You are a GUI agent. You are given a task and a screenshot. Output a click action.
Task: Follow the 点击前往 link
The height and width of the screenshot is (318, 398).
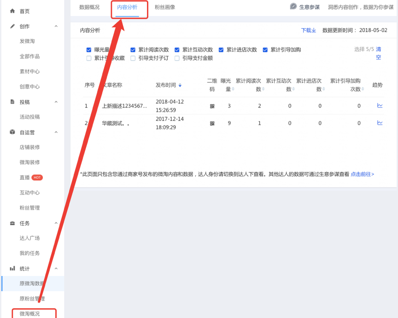coord(362,174)
